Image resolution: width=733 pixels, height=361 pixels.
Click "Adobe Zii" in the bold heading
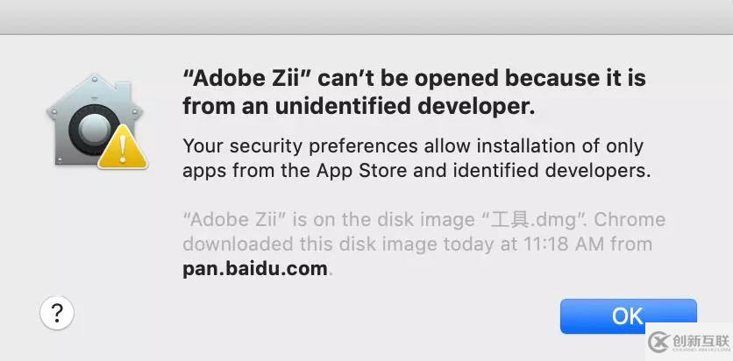(x=246, y=78)
